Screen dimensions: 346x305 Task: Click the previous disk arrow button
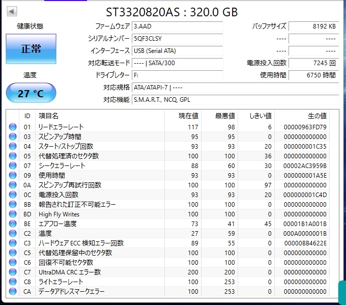[12, 11]
